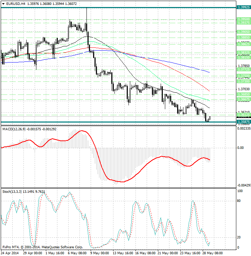The width and height of the screenshot is (251, 256).
Task: Select the 1.36850 price level label
Action: (244, 94)
